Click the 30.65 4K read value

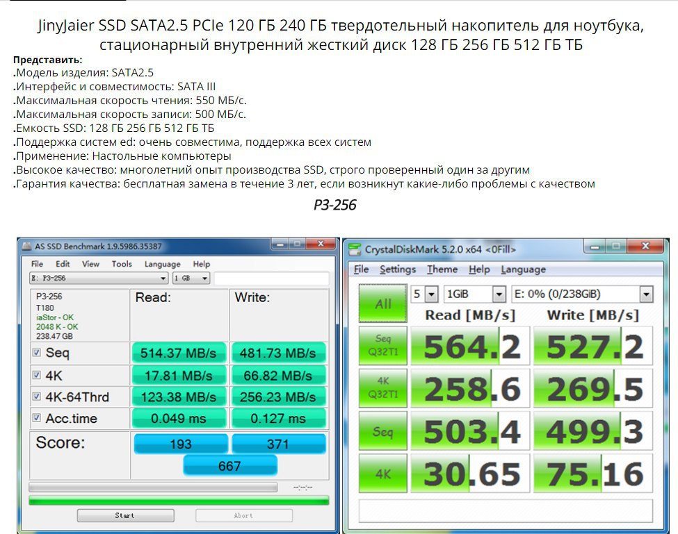[x=470, y=473]
